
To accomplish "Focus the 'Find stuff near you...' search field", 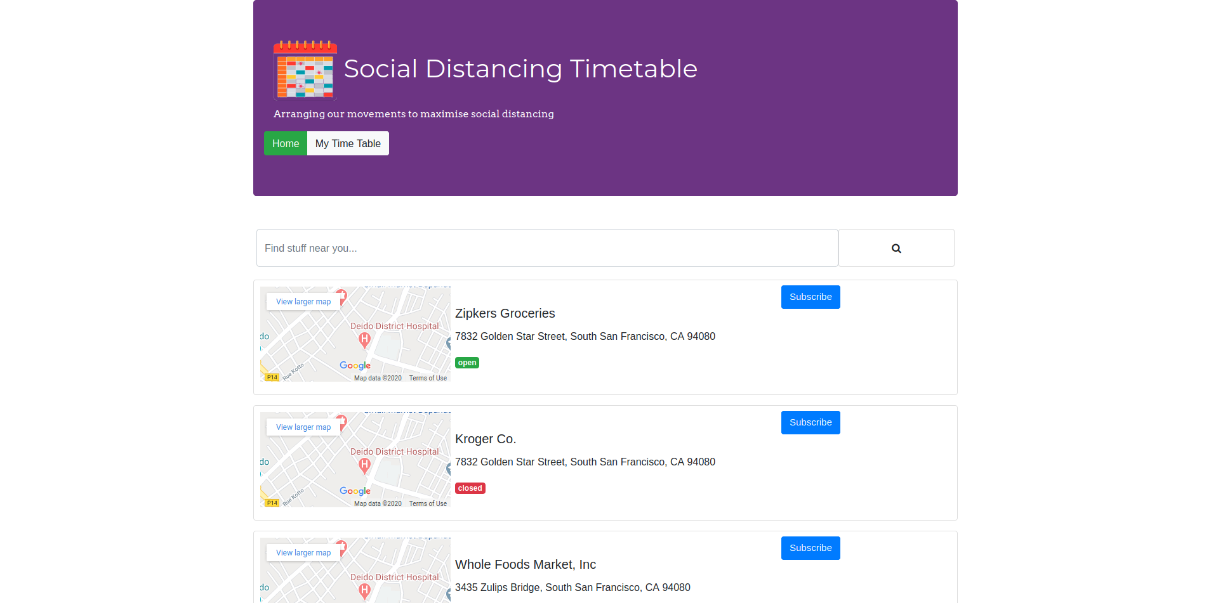I will pos(547,248).
